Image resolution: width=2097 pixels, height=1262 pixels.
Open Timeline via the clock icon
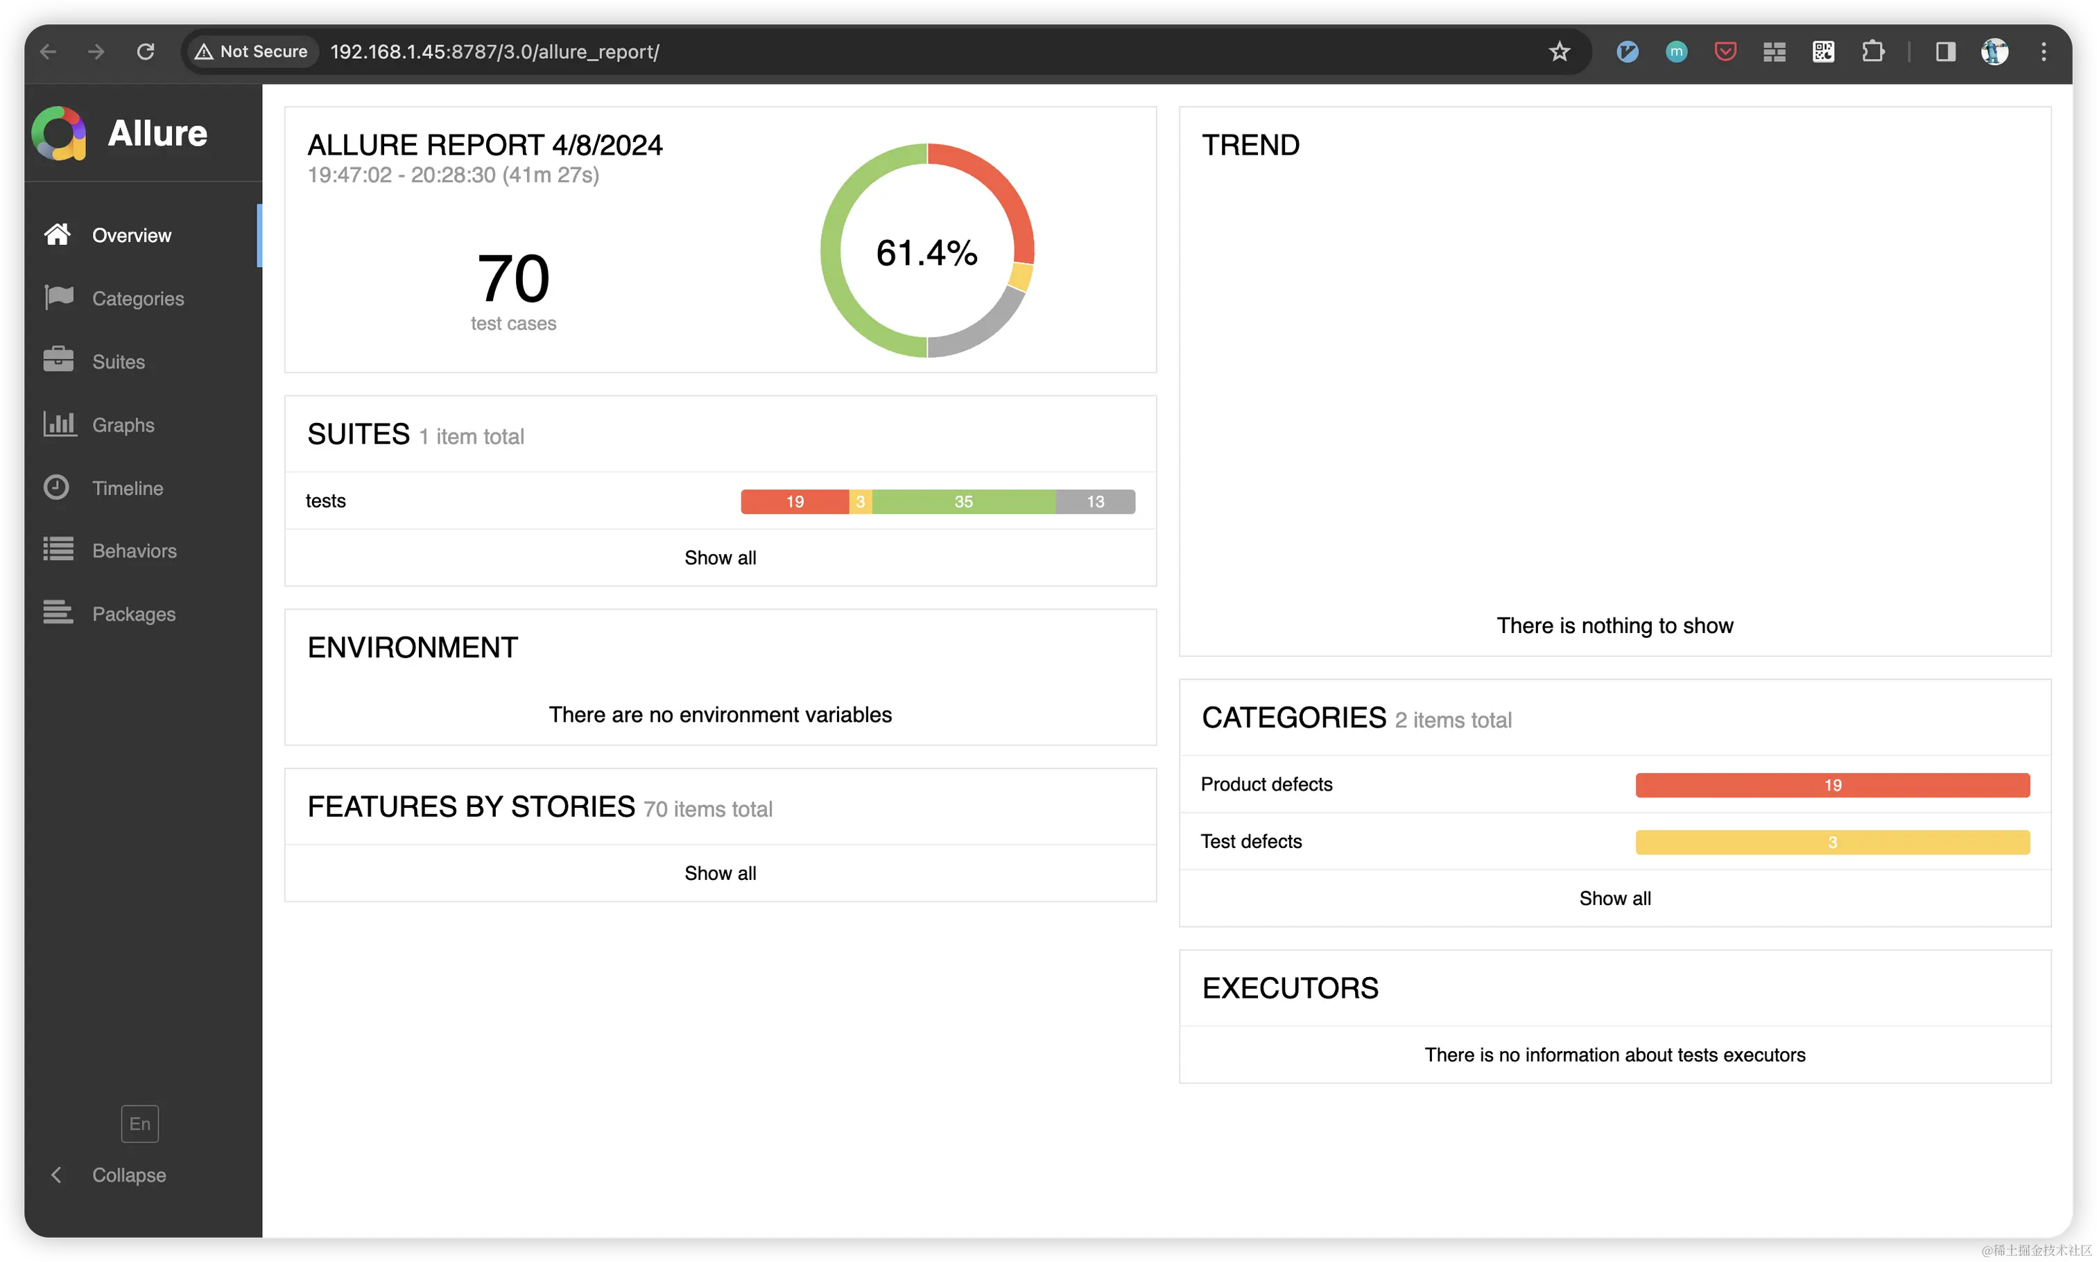pos(57,487)
